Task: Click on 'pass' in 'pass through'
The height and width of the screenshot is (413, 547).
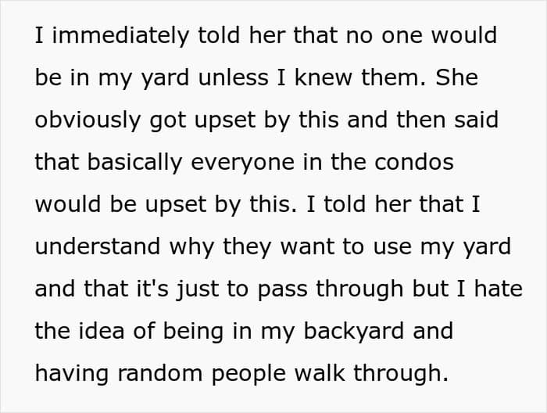Action: pyautogui.click(x=282, y=290)
